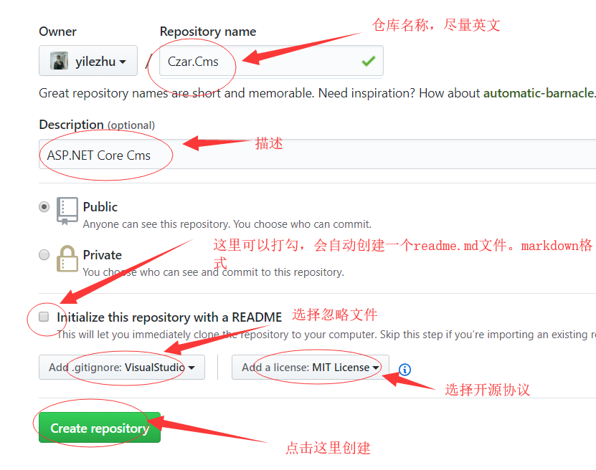Click the Private option label
This screenshot has height=470, width=596.
pyautogui.click(x=103, y=255)
